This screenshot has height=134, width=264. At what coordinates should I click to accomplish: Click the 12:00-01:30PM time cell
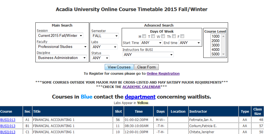[x=139, y=132]
